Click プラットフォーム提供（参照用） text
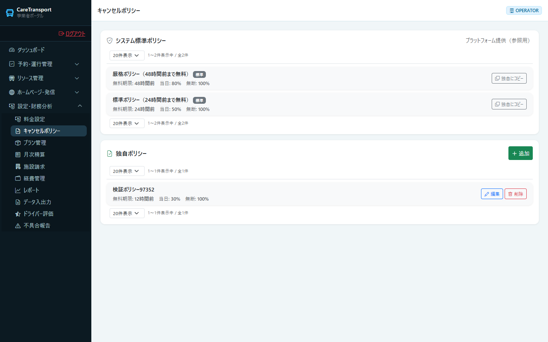The image size is (548, 342). point(499,40)
